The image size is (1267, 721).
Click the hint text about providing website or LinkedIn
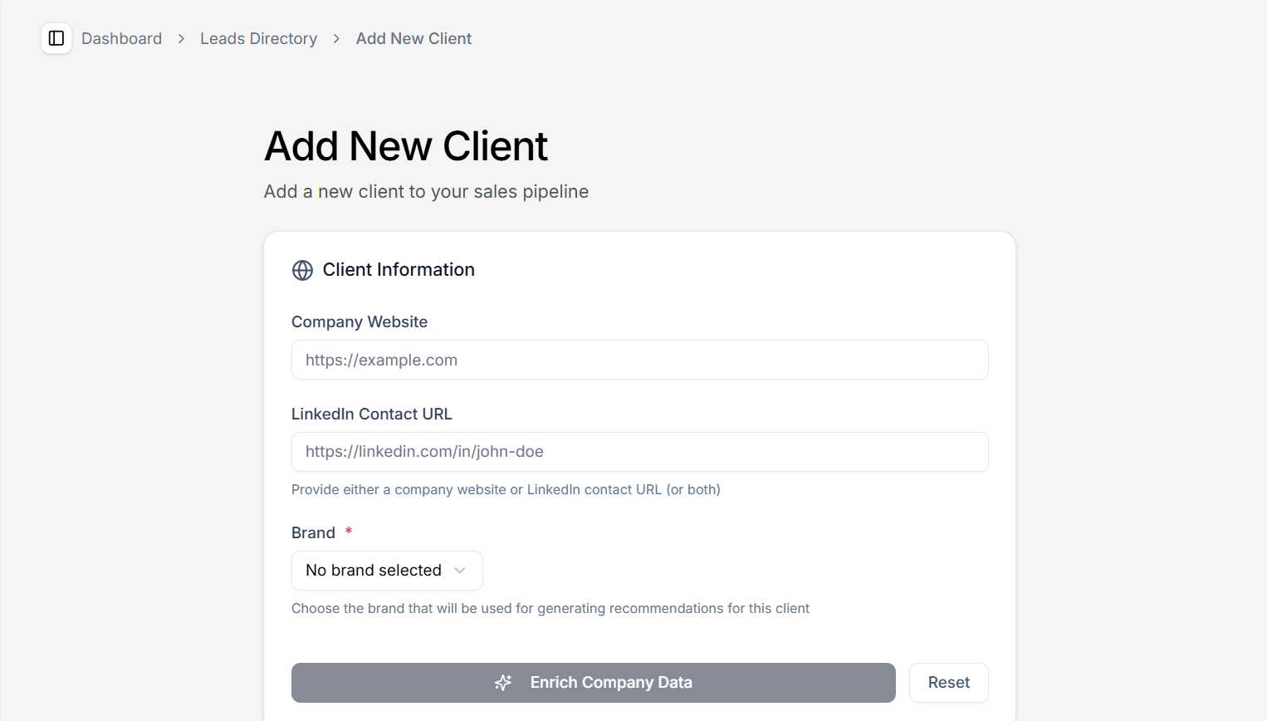tap(506, 489)
